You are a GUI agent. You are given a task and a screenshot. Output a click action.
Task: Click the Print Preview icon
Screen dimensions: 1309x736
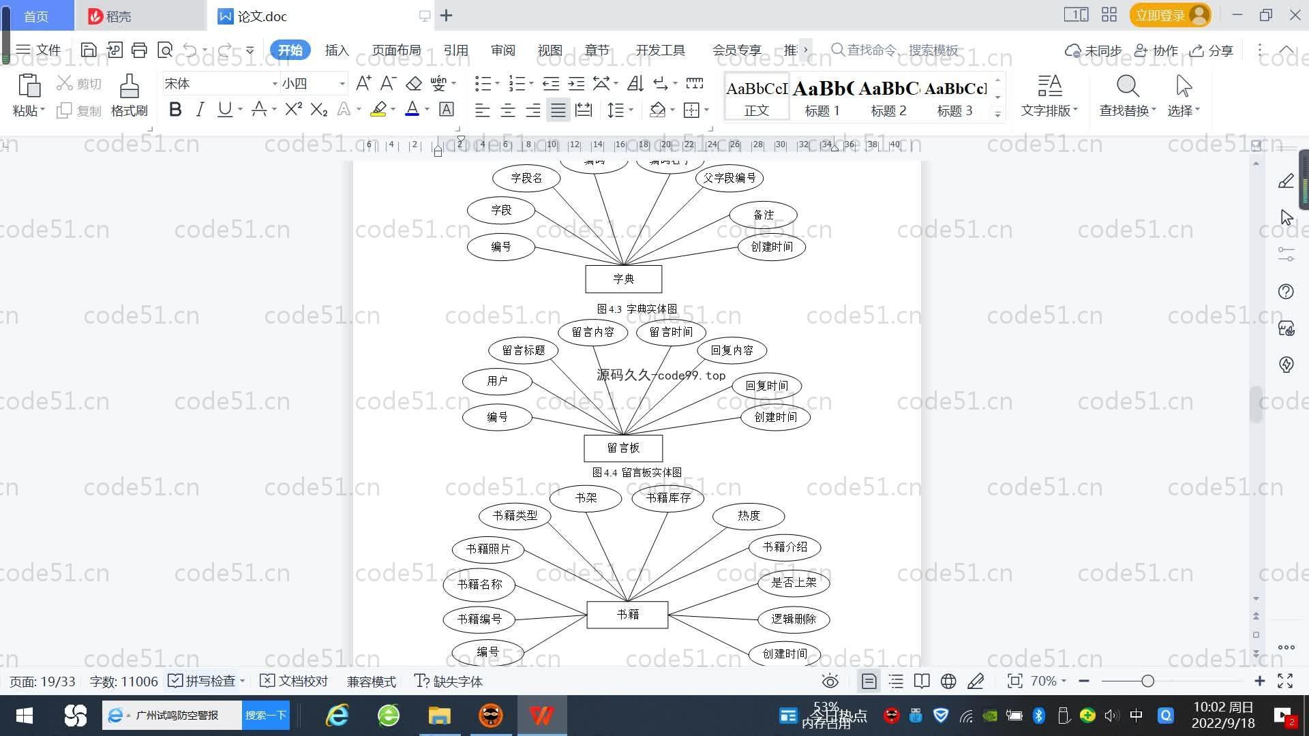tap(164, 50)
